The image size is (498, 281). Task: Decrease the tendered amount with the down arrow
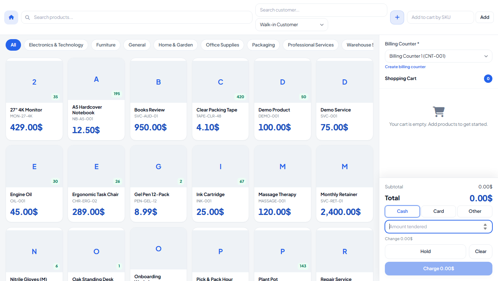point(485,229)
